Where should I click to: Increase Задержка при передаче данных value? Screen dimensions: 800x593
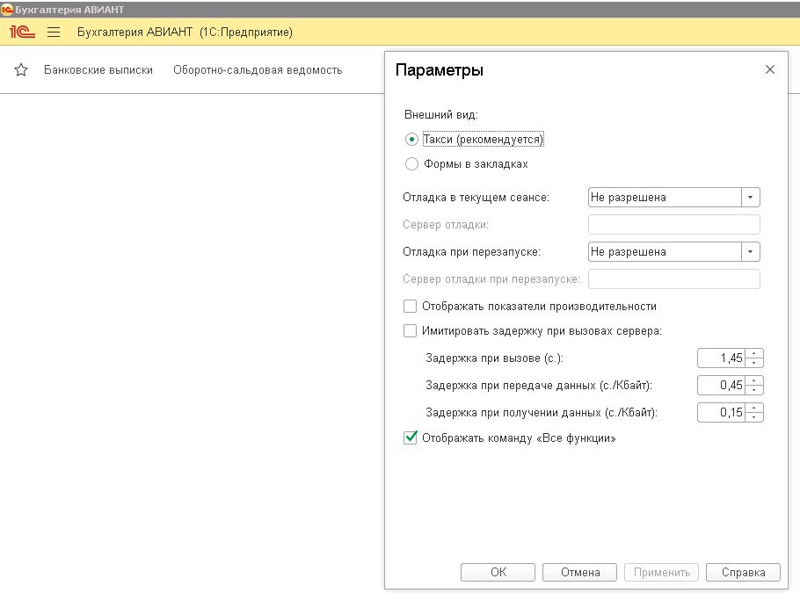(754, 380)
